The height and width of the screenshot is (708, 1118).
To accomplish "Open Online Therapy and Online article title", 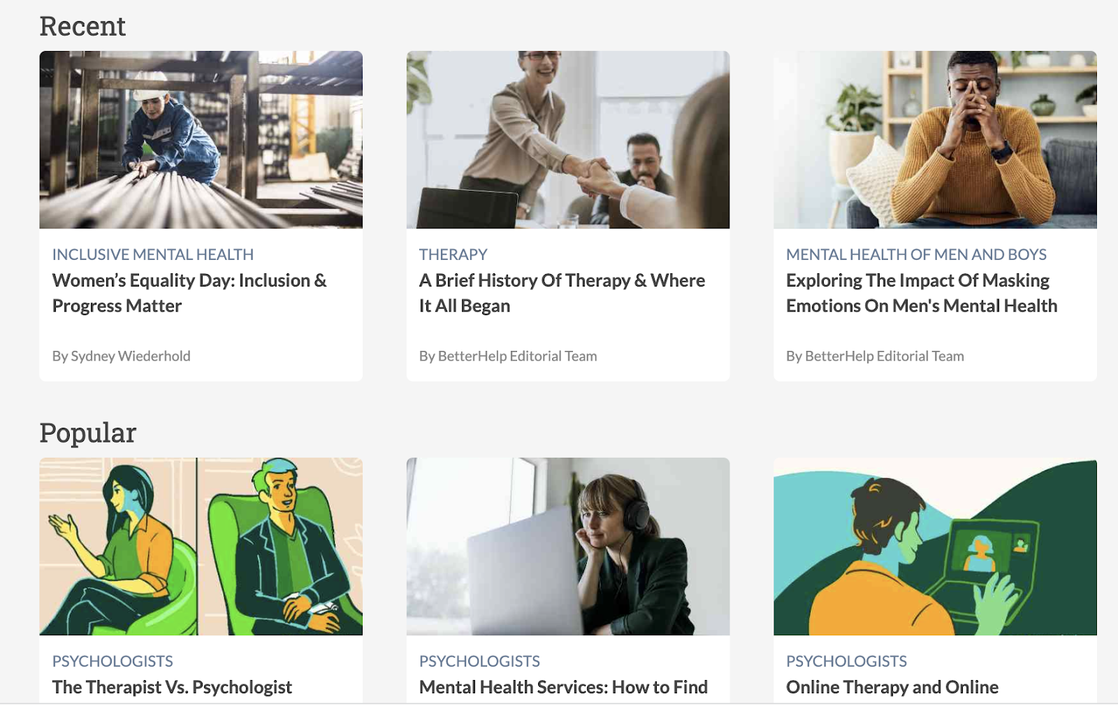I will (892, 687).
